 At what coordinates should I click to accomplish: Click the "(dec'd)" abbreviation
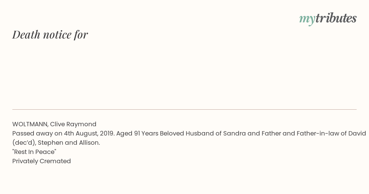[24, 143]
